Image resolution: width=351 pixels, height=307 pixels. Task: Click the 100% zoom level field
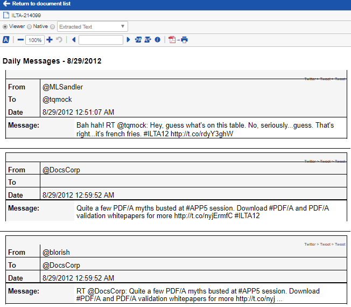click(x=35, y=40)
